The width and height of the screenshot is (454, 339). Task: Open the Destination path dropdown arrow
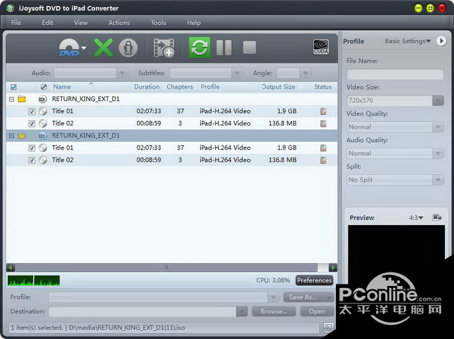(x=242, y=312)
